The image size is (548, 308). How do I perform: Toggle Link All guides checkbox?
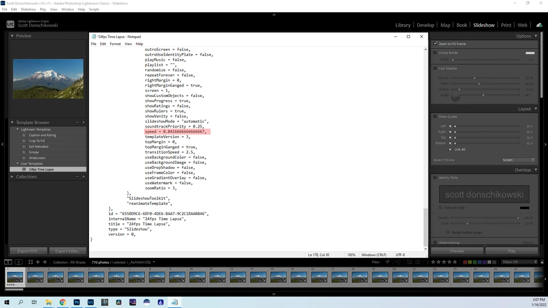pos(450,149)
